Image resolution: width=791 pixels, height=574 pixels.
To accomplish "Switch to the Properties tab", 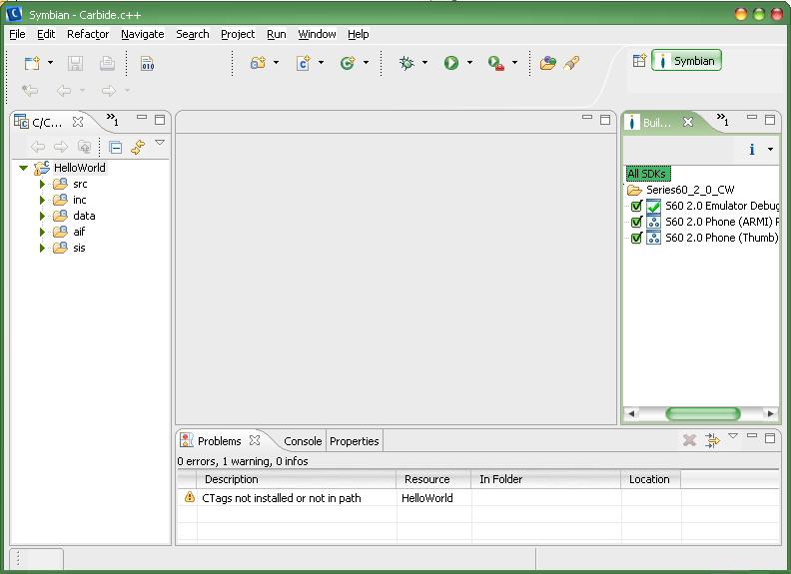I will pyautogui.click(x=355, y=441).
